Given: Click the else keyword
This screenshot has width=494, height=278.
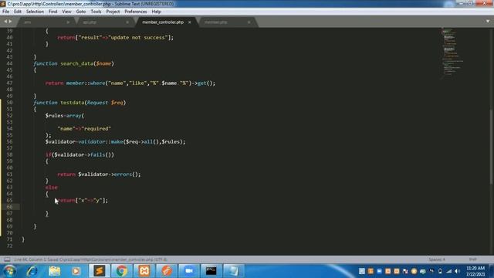Looking at the screenshot, I should click(52, 187).
